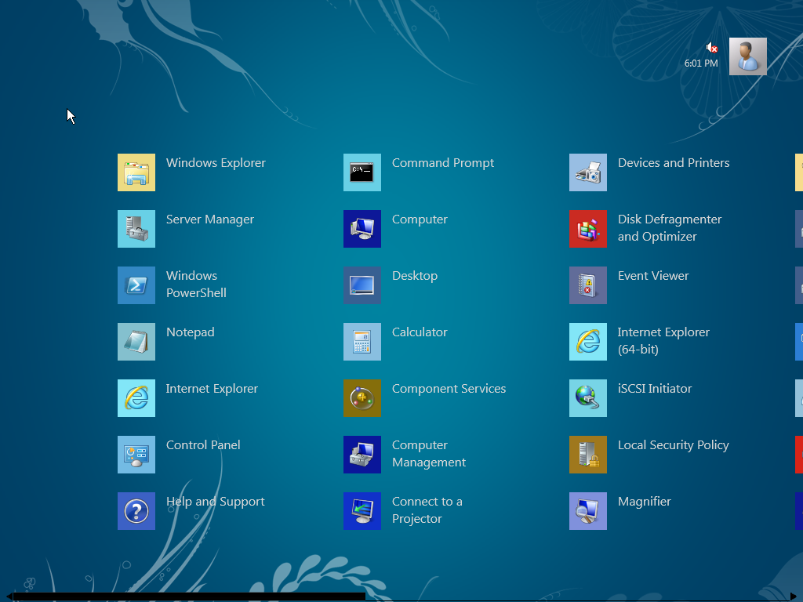Image resolution: width=803 pixels, height=602 pixels.
Task: Click the "Control Panel" label
Action: point(203,445)
